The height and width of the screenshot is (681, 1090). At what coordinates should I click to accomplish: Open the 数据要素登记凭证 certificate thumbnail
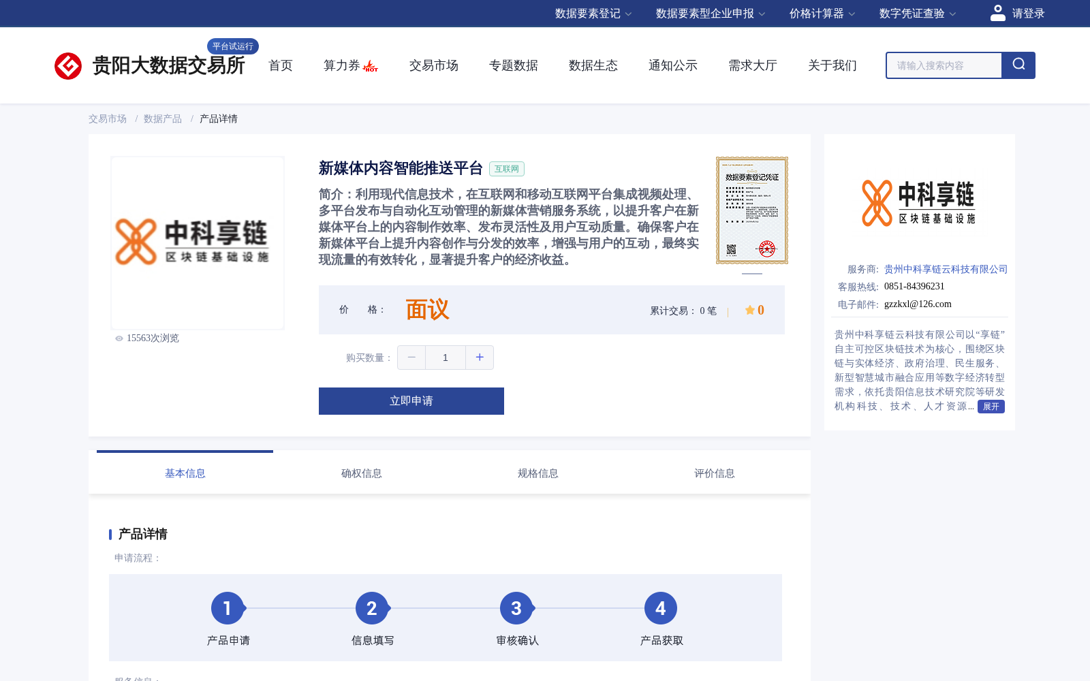tap(752, 210)
